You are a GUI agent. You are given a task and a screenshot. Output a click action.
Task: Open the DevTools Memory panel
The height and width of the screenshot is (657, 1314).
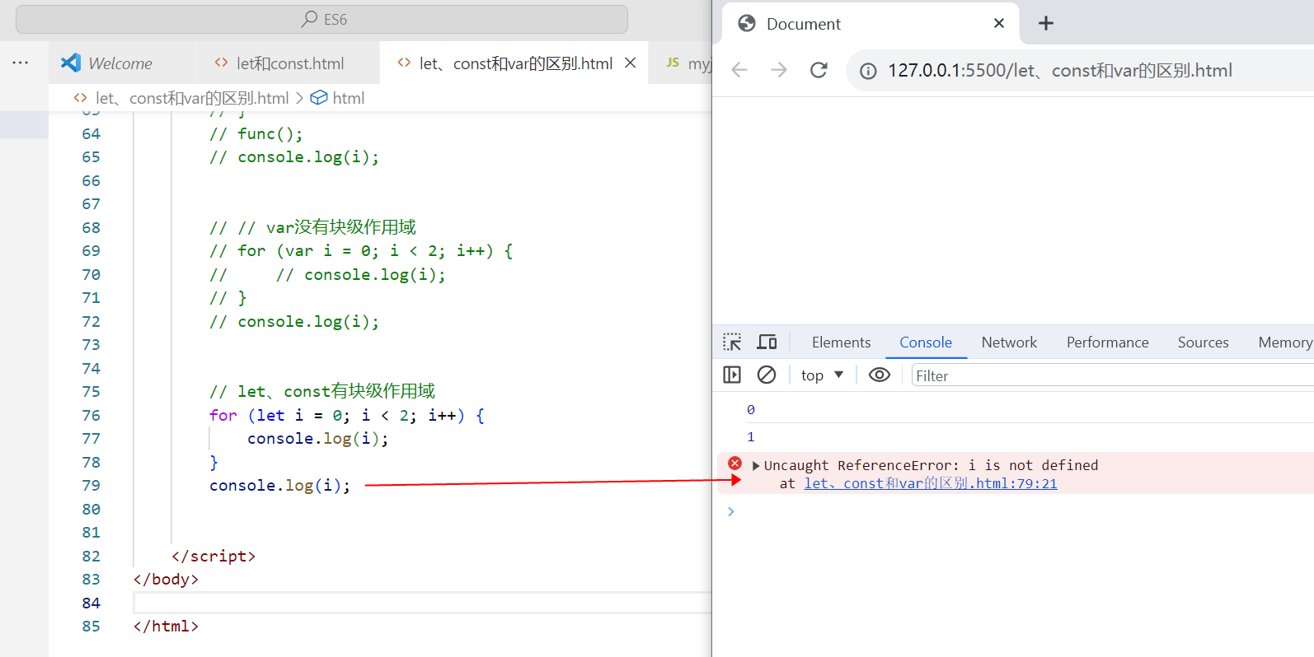(x=1284, y=342)
